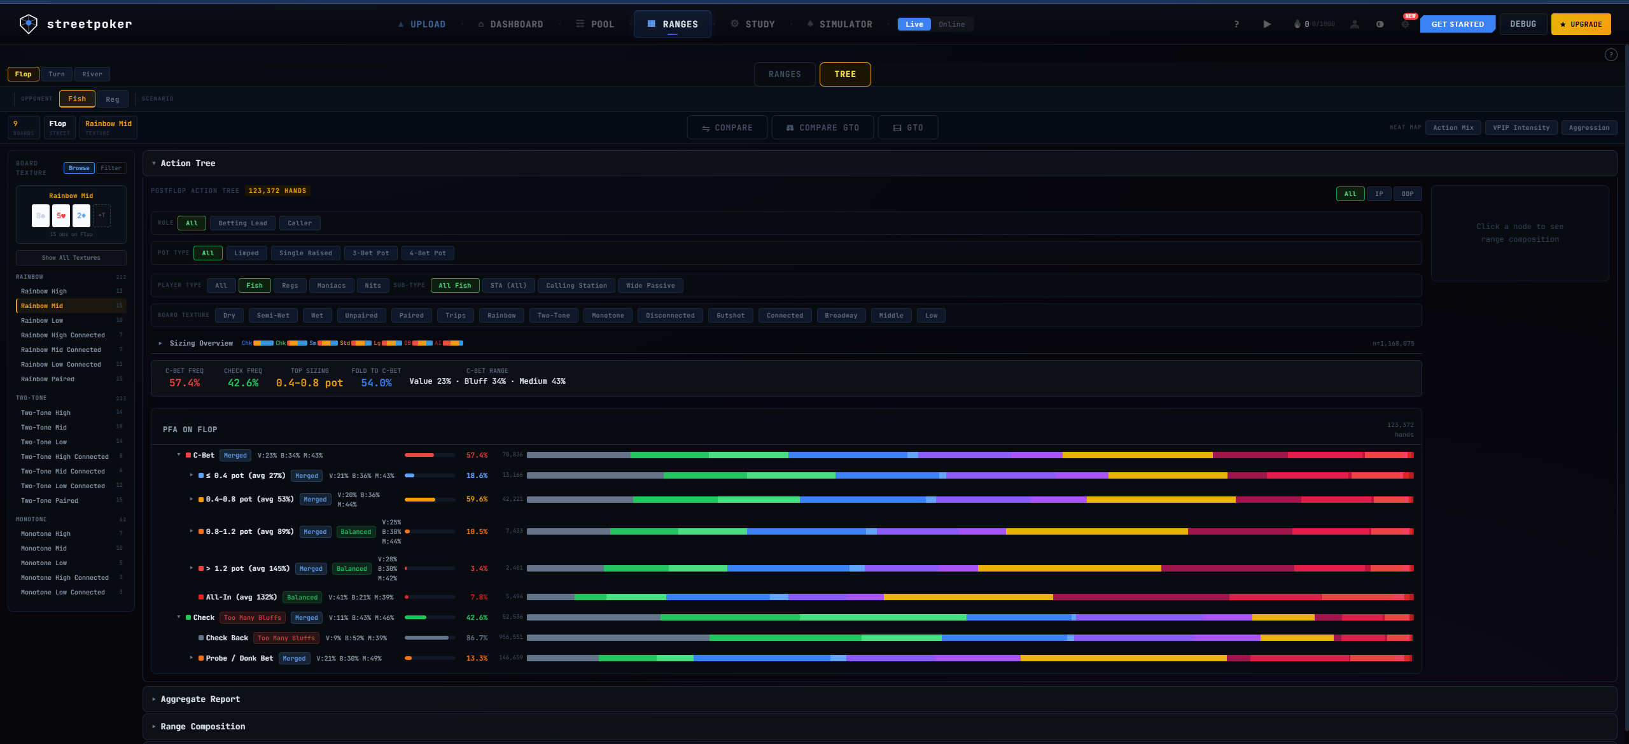Viewport: 1629px width, 744px height.
Task: Click a segment on the Check Back range bar
Action: click(x=954, y=638)
